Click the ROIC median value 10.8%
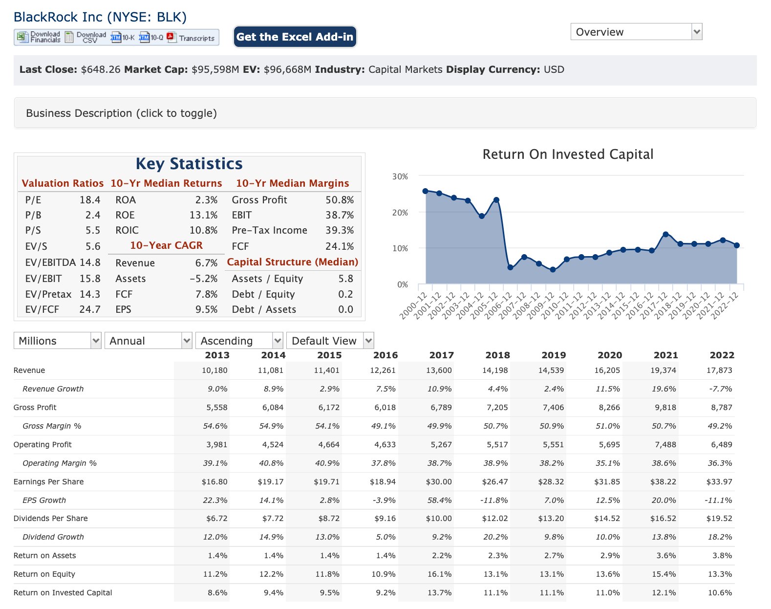This screenshot has width=771, height=609. (x=204, y=230)
